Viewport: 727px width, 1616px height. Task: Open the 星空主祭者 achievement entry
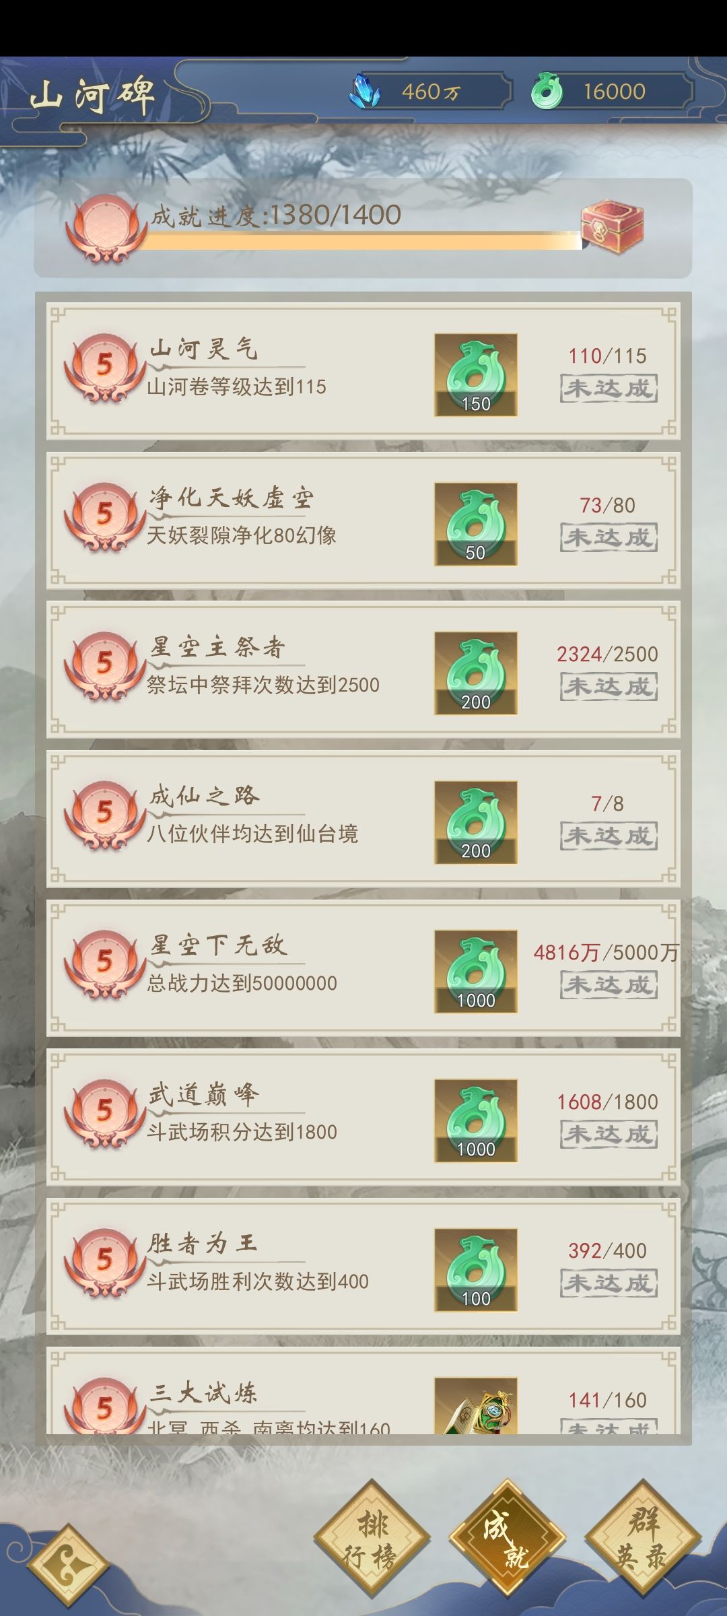[363, 670]
